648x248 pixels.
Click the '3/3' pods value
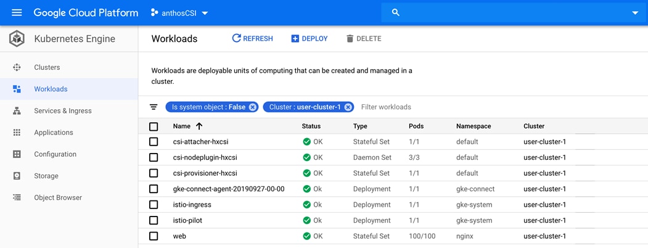[x=414, y=157]
